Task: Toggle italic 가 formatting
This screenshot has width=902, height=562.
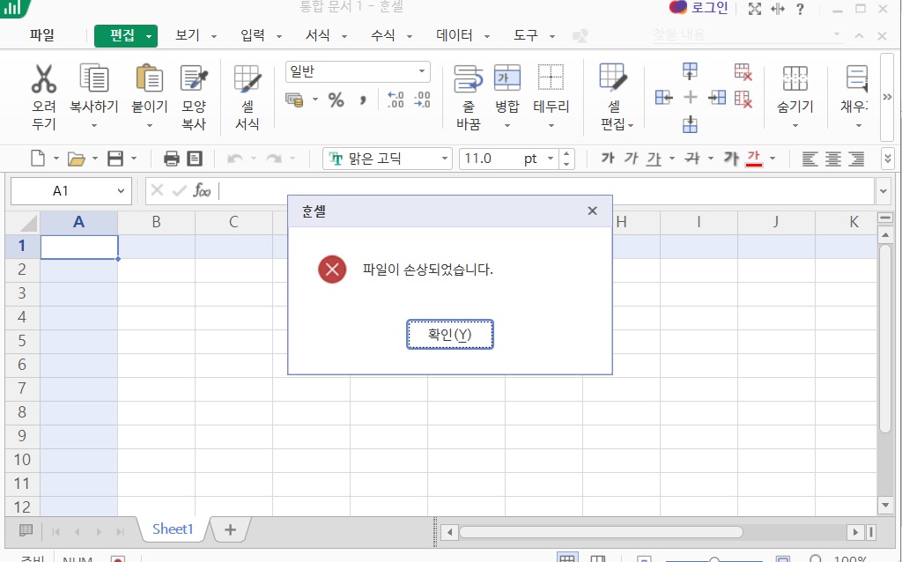Action: tap(631, 159)
